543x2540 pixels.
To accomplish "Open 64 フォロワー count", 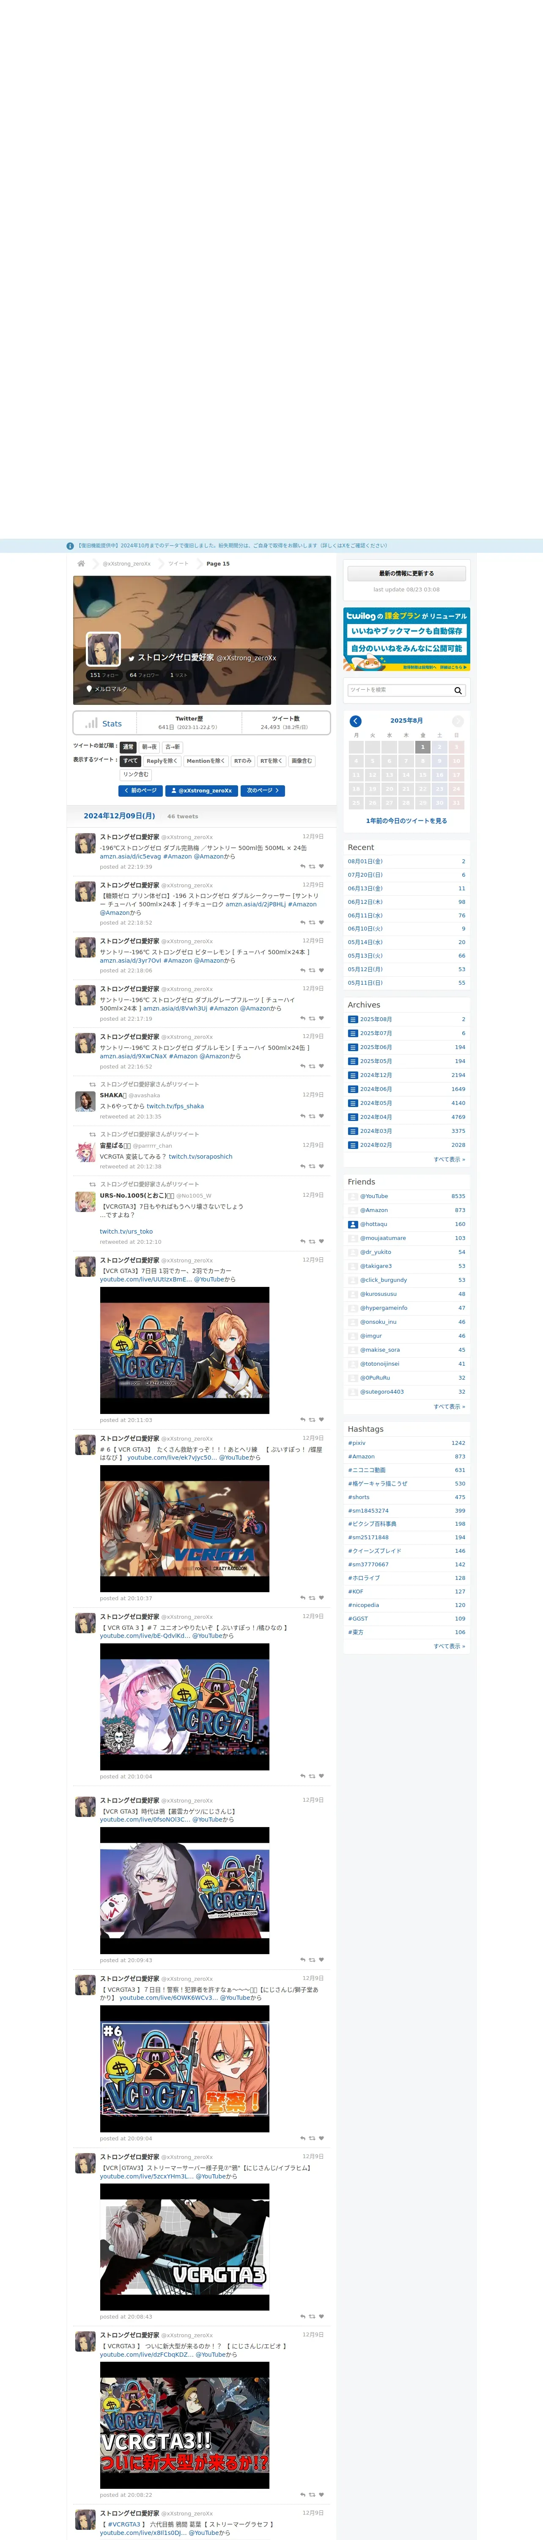I will pyautogui.click(x=144, y=675).
